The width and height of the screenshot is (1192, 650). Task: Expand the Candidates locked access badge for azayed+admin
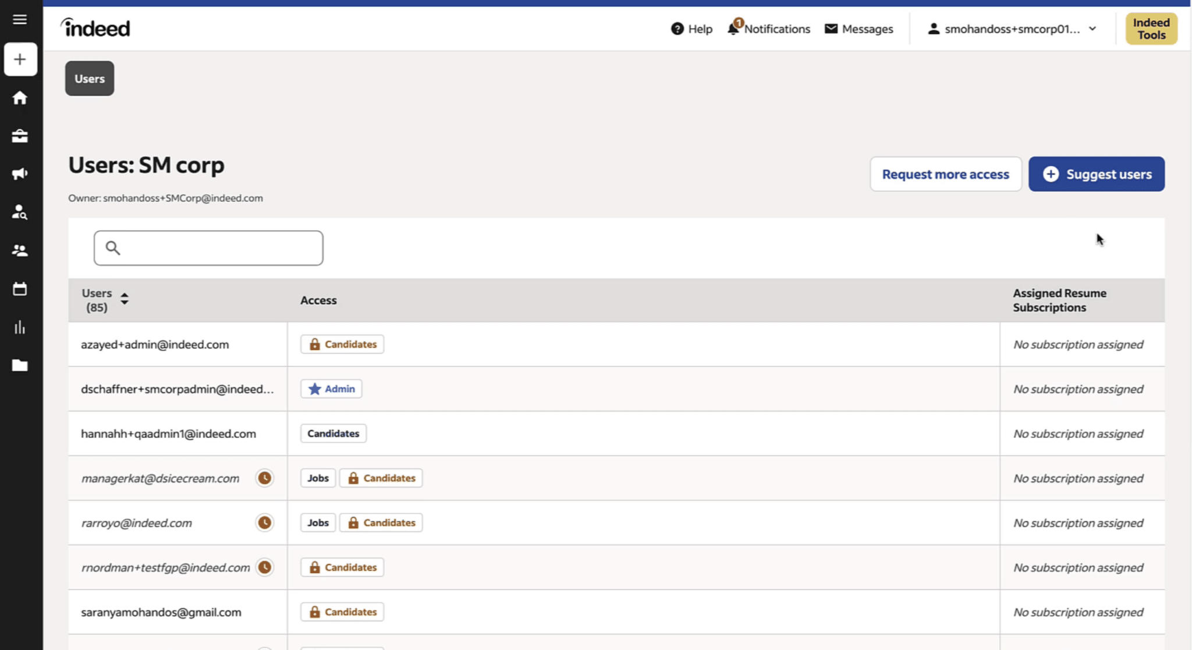[342, 344]
